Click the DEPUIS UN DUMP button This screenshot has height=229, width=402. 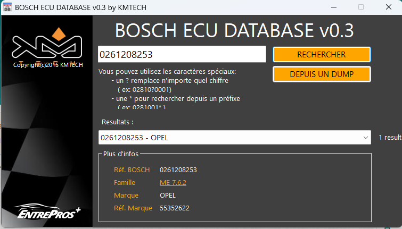point(322,74)
